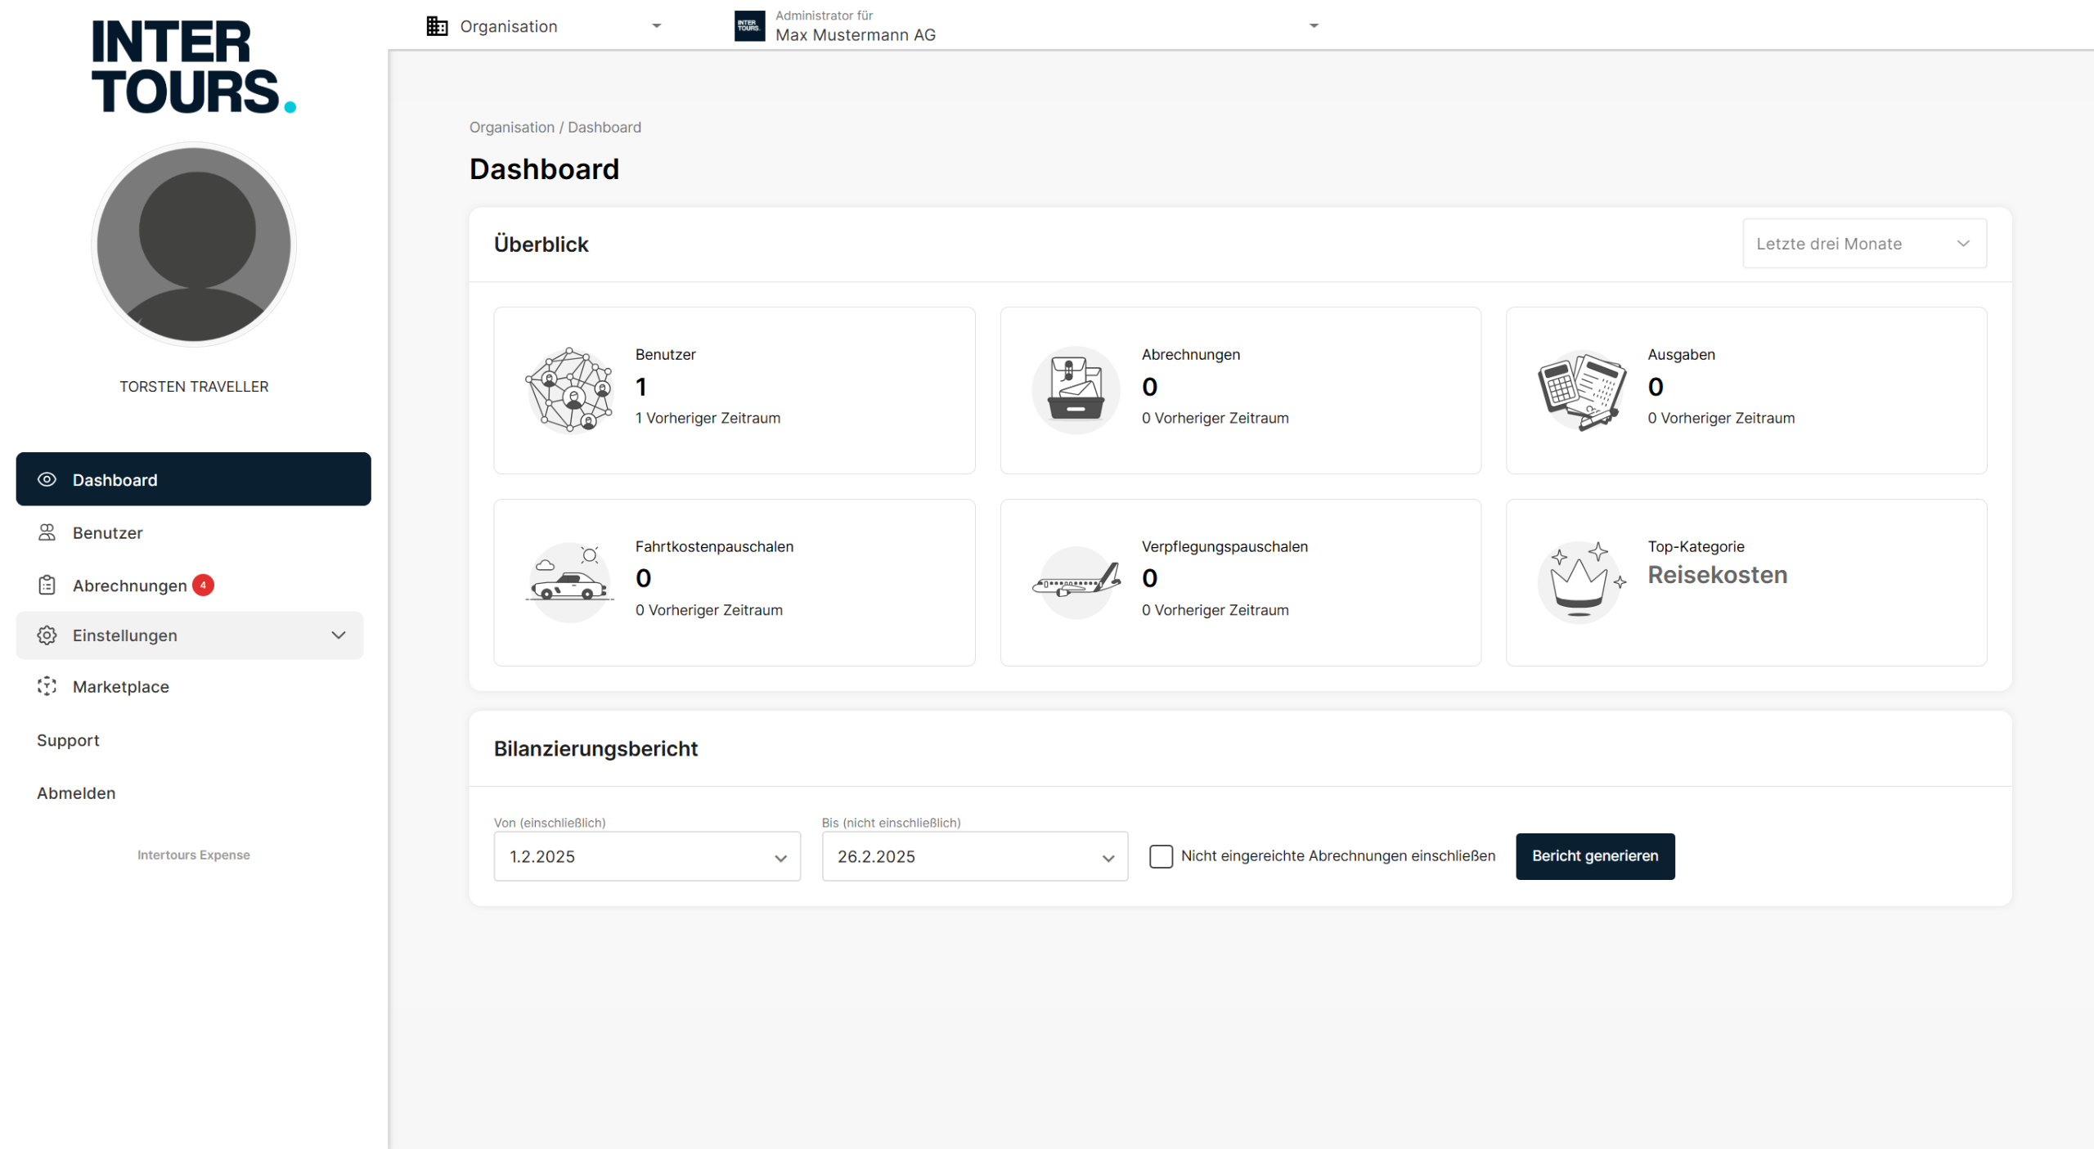Open the Organisation selector dropdown
Viewport: 2094px width, 1149px height.
tap(544, 26)
